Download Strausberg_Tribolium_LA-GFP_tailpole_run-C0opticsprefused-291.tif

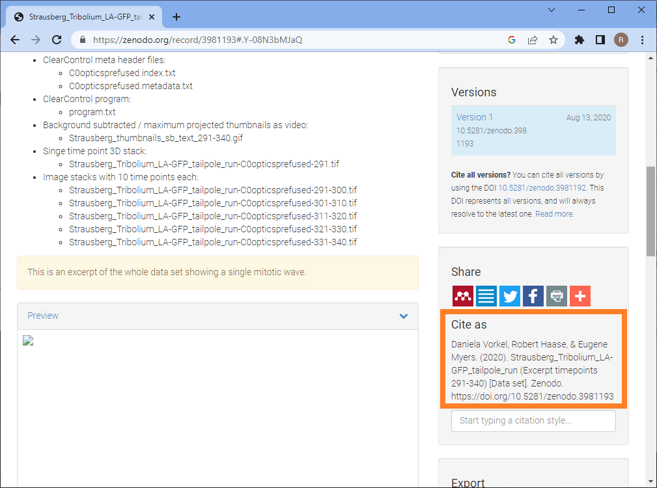tap(204, 163)
